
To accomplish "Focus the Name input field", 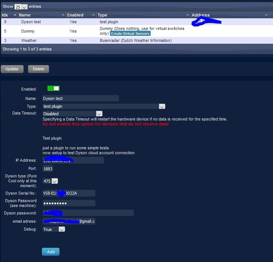I will (81, 98).
